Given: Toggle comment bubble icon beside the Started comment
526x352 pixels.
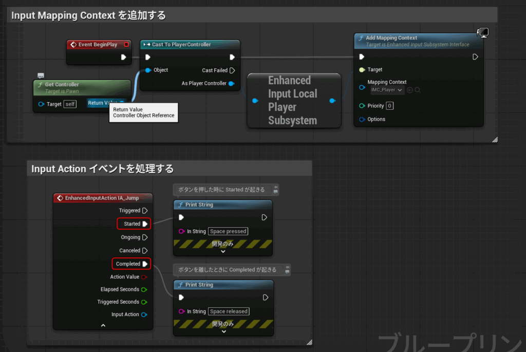Looking at the screenshot, I should click(x=276, y=189).
